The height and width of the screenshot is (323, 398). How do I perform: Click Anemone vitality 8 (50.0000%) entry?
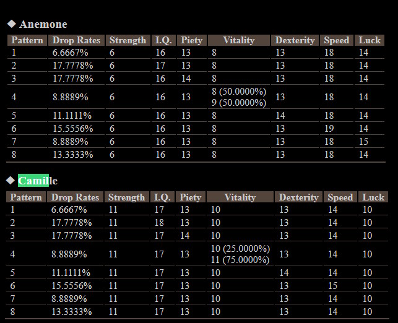239,92
